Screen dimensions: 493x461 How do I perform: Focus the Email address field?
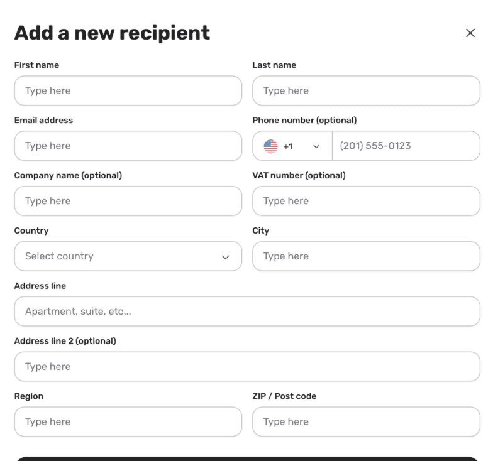pos(128,146)
